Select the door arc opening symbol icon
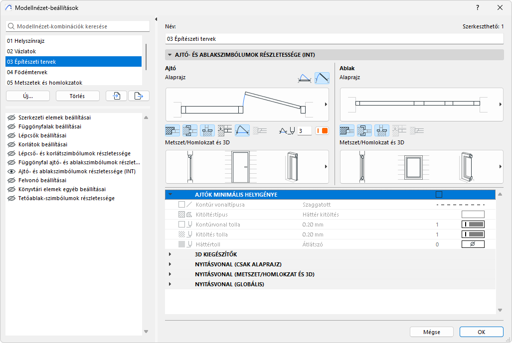The width and height of the screenshot is (512, 343). pos(322,78)
